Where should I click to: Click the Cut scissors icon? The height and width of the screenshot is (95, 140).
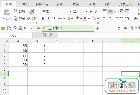tap(16, 11)
